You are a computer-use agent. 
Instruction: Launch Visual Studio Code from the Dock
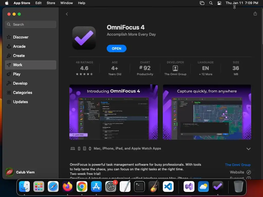(x=168, y=186)
